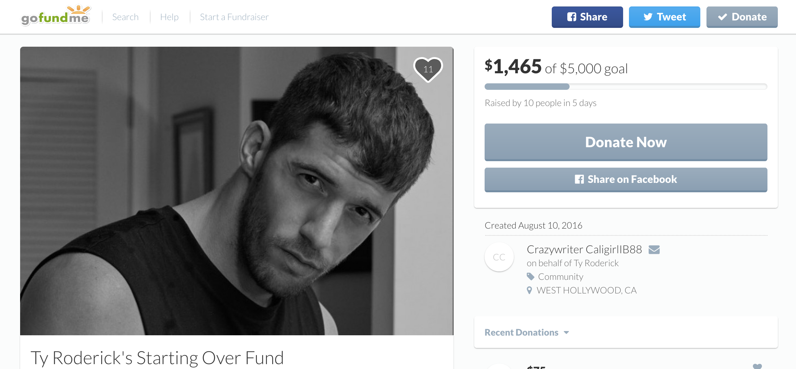Click the fundraising goal progress bar
Viewport: 796px width, 369px height.
(x=626, y=87)
